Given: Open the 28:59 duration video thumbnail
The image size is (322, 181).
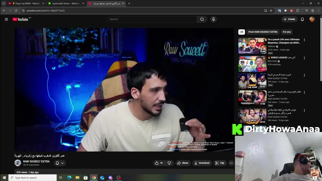Looking at the screenshot, I should coord(252,116).
